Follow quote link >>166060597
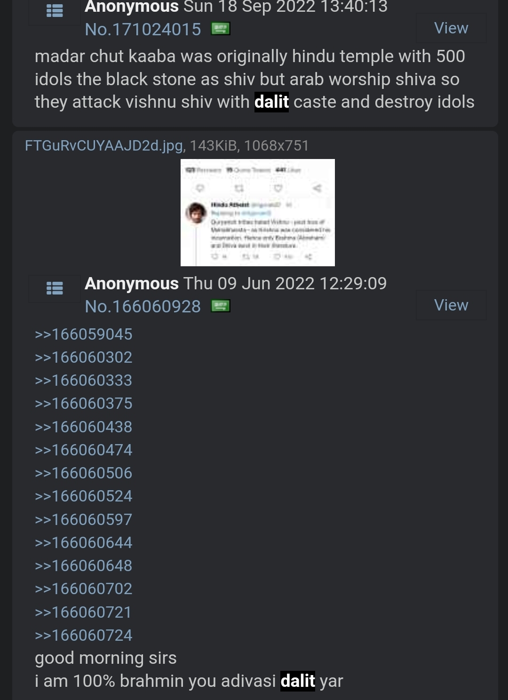This screenshot has width=508, height=700. click(x=84, y=520)
